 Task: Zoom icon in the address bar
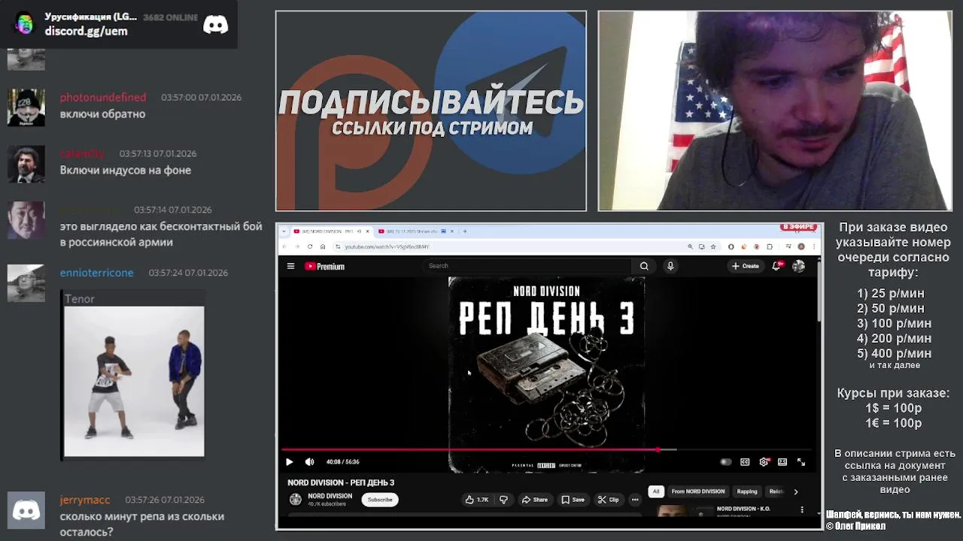[690, 246]
